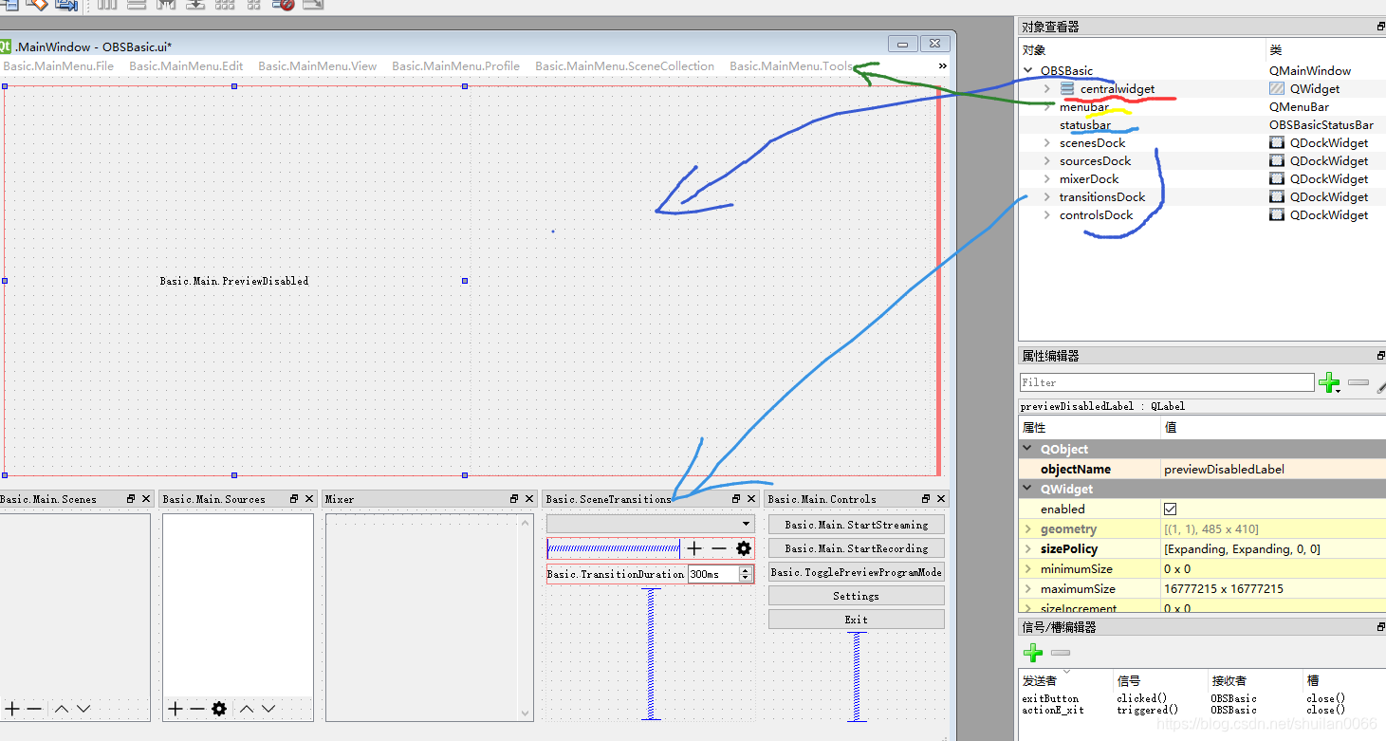Select the statusbar row in object inspector

coord(1201,125)
